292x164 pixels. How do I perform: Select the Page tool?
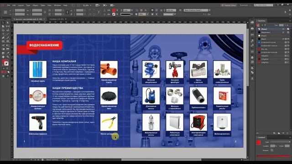coord(3,26)
